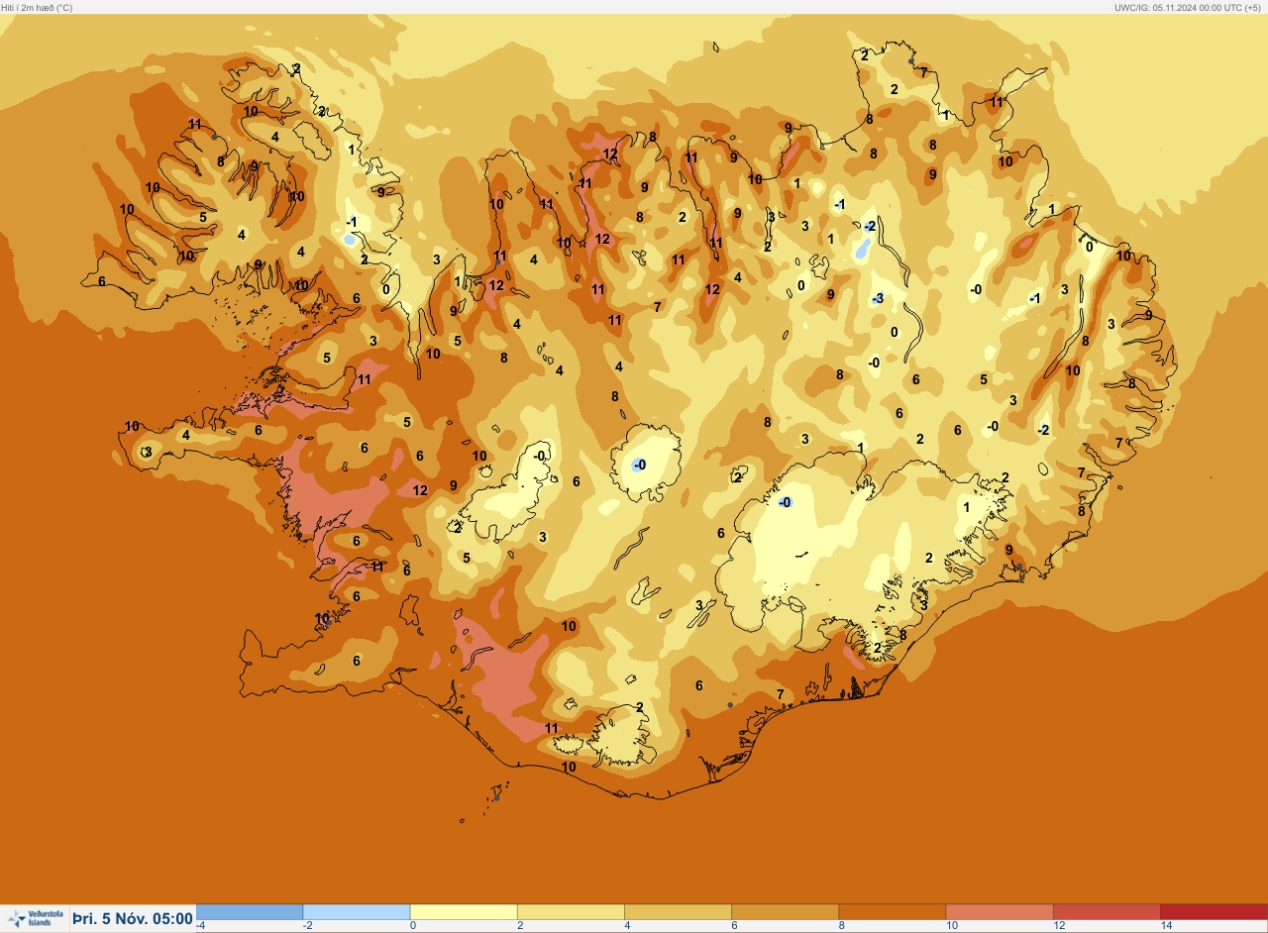Click the forecast time 'Þri. 5 Nóv. 05:00'
This screenshot has height=933, width=1268.
pyautogui.click(x=133, y=919)
